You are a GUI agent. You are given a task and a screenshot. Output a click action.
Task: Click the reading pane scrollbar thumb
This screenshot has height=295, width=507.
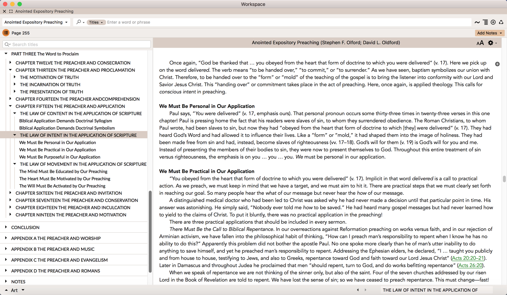pos(504,179)
